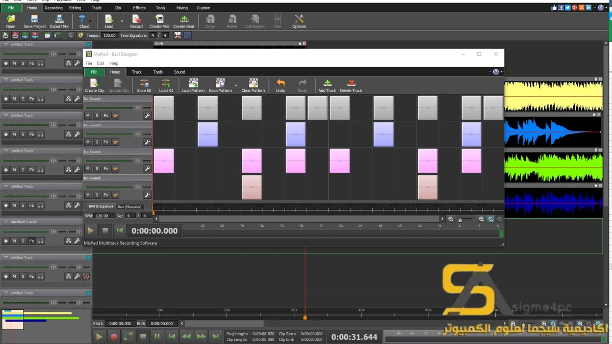The width and height of the screenshot is (612, 344).
Task: Open the Mixing tab
Action: [182, 8]
